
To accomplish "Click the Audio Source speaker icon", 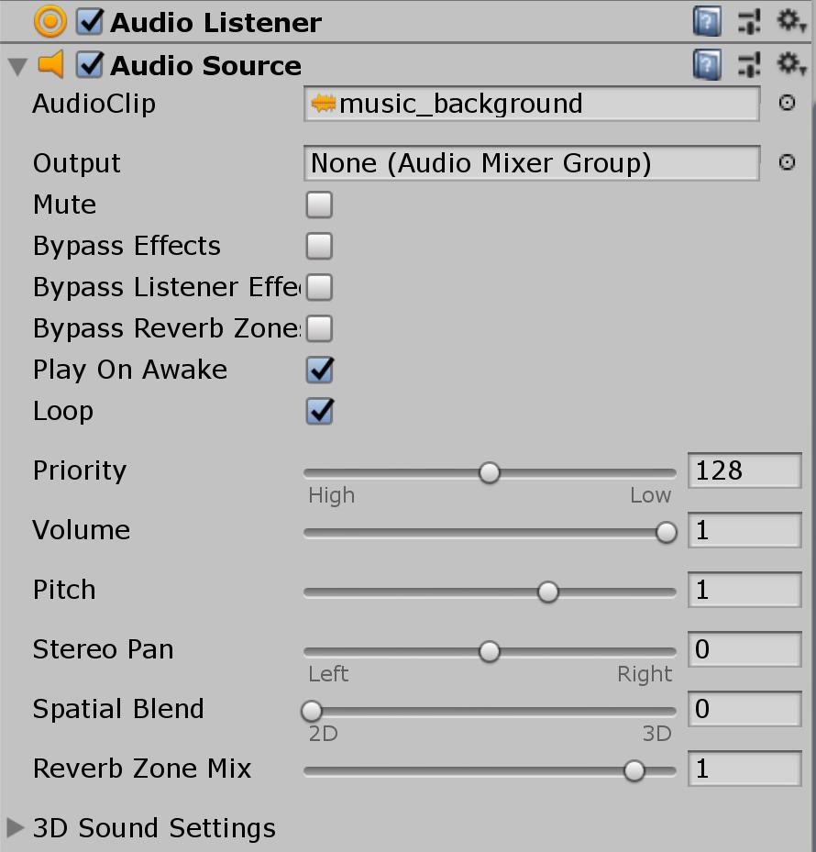I will click(x=51, y=64).
